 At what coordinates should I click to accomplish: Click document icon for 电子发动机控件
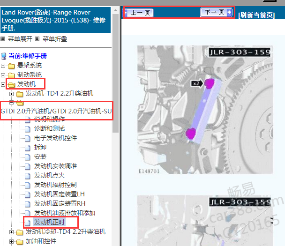[28, 138]
